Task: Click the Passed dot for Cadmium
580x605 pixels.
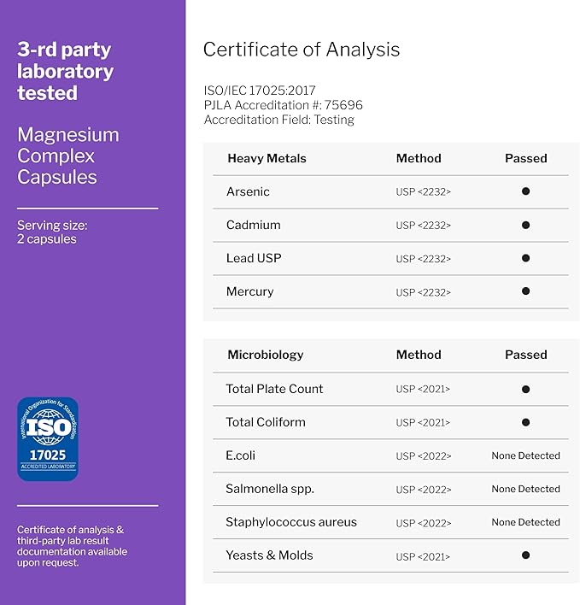Action: point(525,226)
